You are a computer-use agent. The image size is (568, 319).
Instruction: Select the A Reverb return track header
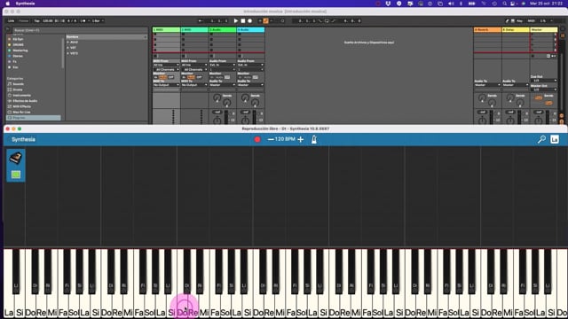(x=487, y=29)
